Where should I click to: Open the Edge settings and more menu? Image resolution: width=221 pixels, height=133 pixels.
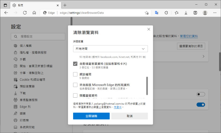[215, 13]
